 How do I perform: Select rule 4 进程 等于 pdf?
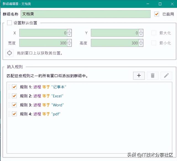click(x=40, y=114)
